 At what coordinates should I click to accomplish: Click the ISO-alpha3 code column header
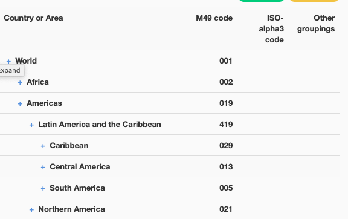pyautogui.click(x=271, y=28)
